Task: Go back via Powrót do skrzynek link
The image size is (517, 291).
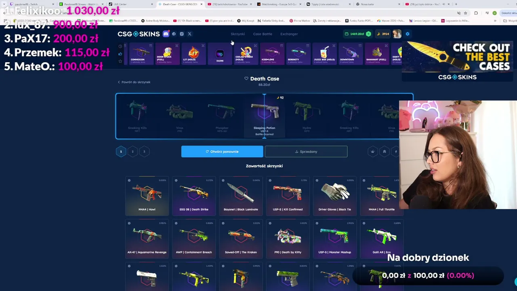Action: point(134,82)
